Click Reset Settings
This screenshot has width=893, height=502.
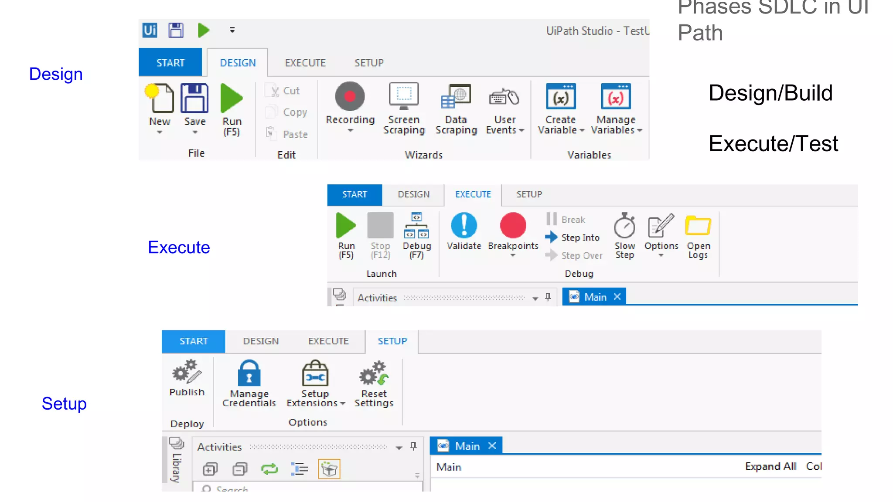pos(374,383)
